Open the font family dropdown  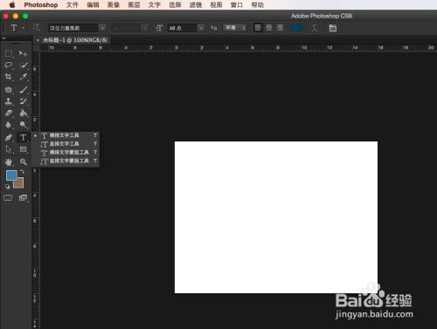(102, 28)
